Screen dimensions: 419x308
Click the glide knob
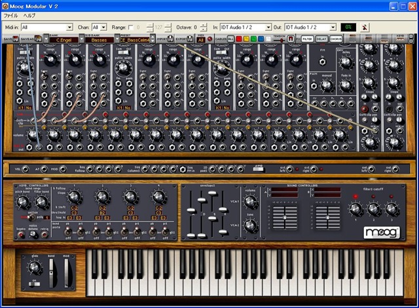[35, 267]
